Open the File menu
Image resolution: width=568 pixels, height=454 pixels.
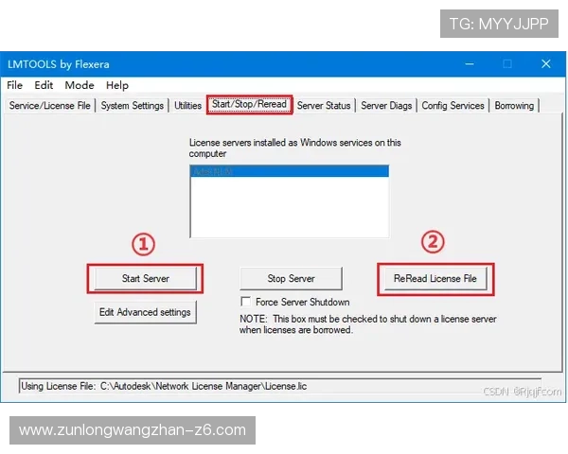[15, 85]
